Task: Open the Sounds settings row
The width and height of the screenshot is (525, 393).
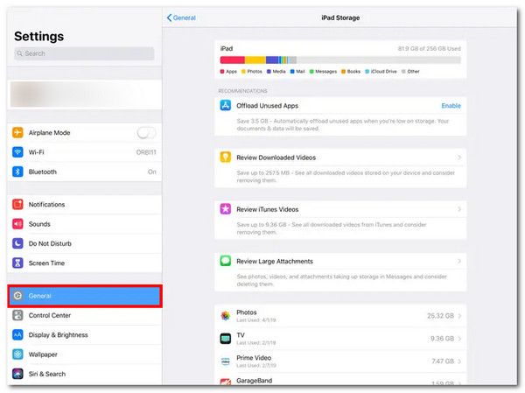Action: point(84,224)
